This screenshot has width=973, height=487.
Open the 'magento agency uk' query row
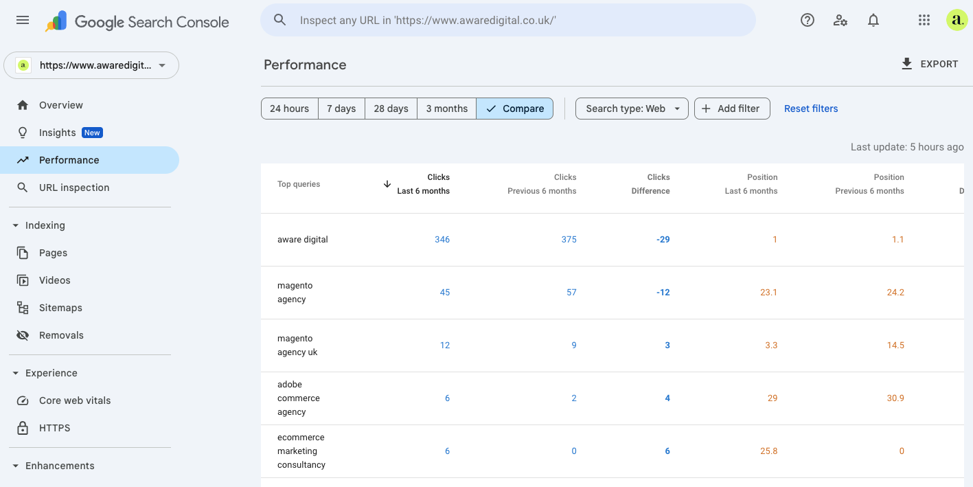(613, 346)
